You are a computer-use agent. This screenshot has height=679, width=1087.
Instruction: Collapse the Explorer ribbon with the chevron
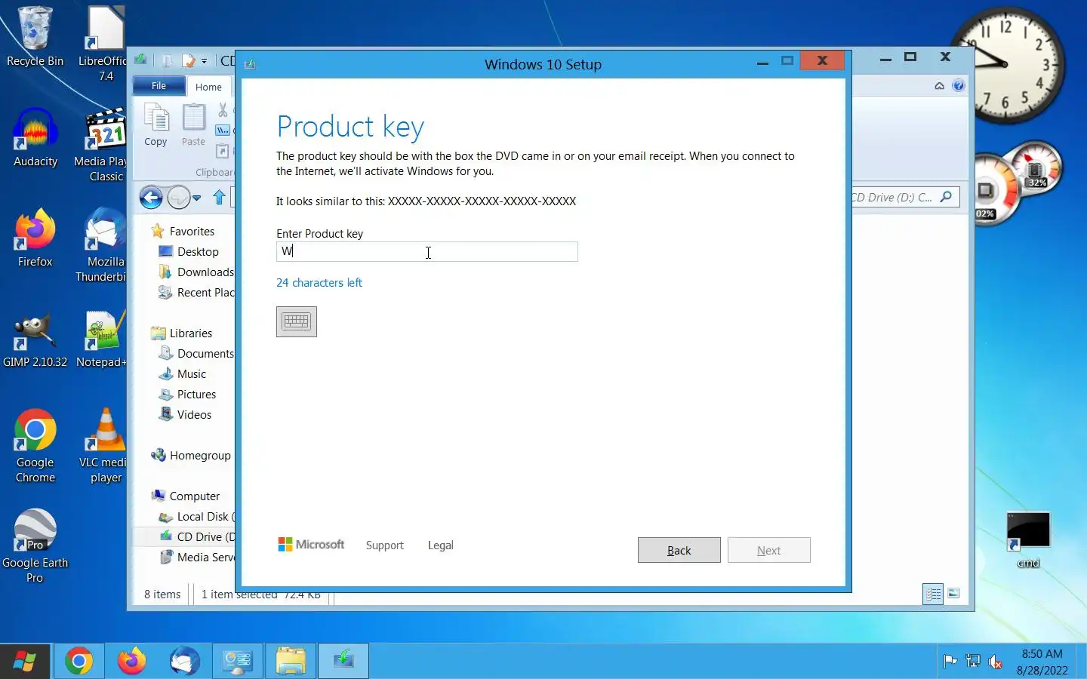(939, 86)
